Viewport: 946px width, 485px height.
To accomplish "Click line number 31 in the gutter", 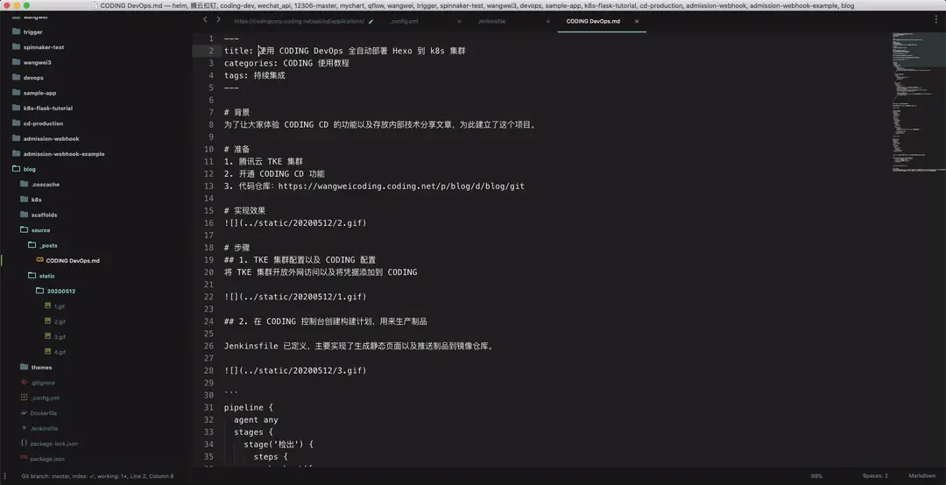I will (208, 407).
